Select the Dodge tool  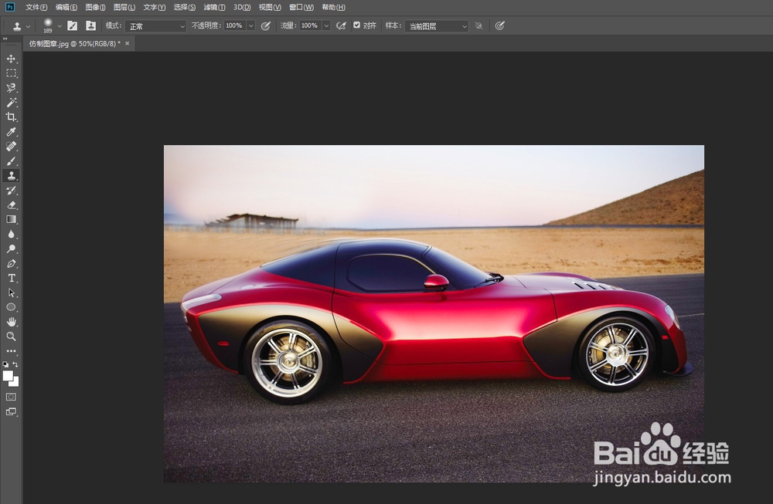click(x=12, y=249)
